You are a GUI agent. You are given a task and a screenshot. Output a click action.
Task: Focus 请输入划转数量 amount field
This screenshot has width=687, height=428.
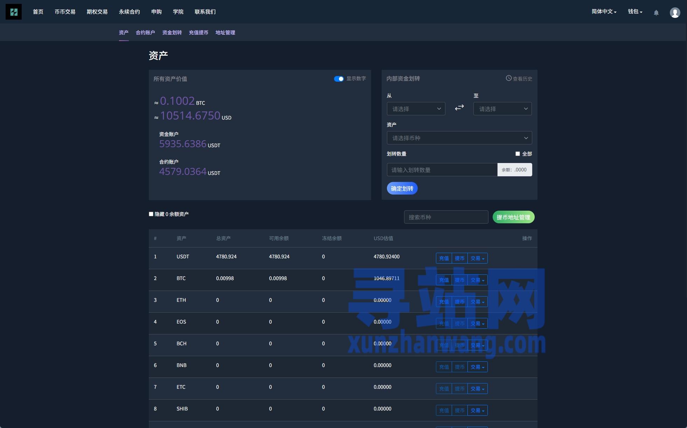click(x=442, y=170)
